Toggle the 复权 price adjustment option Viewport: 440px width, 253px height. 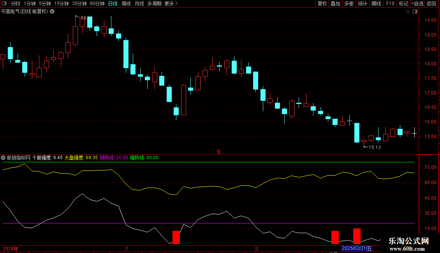point(322,4)
